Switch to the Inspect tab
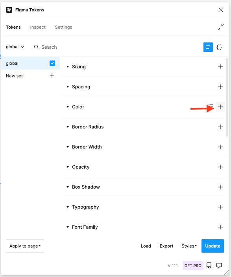 click(x=38, y=27)
